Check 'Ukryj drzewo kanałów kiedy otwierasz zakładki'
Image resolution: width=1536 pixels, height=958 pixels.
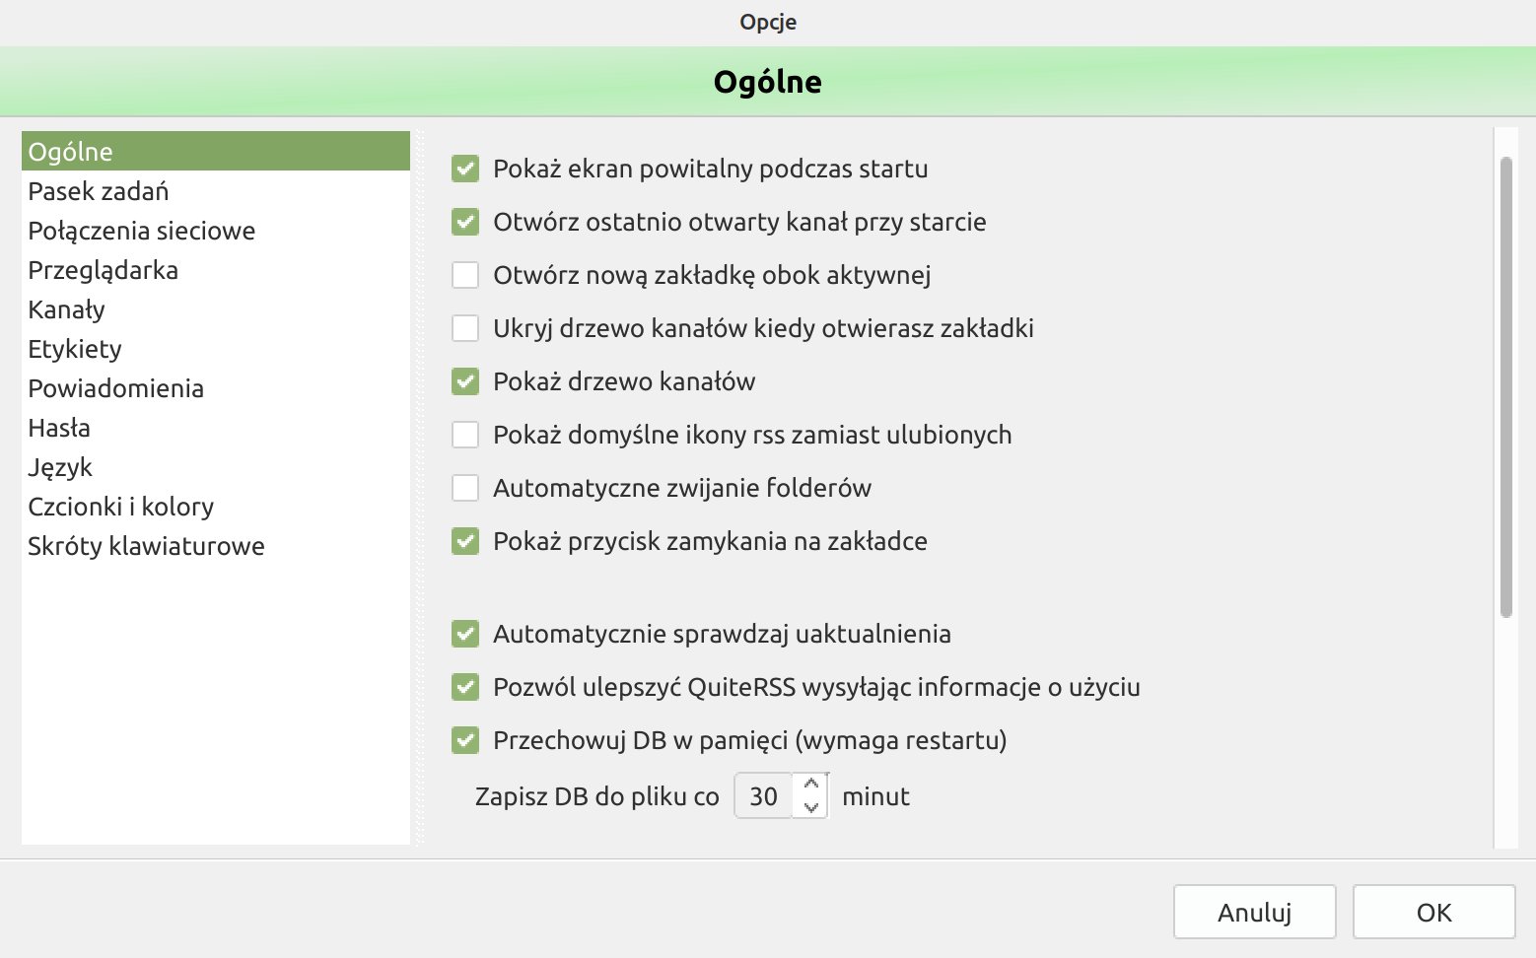click(465, 328)
